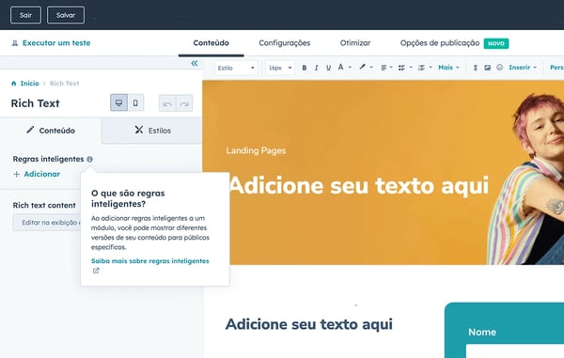This screenshot has height=358, width=564.
Task: Click the Rich Text breadcrumb item
Action: tap(64, 84)
